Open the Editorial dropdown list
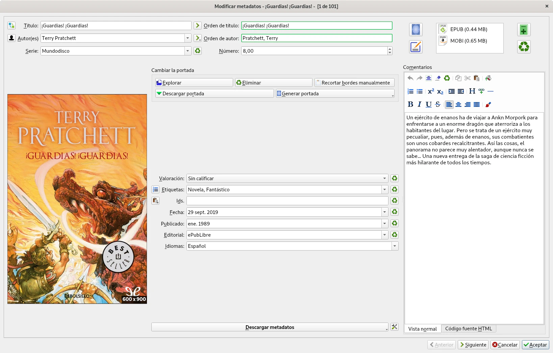 (x=384, y=235)
